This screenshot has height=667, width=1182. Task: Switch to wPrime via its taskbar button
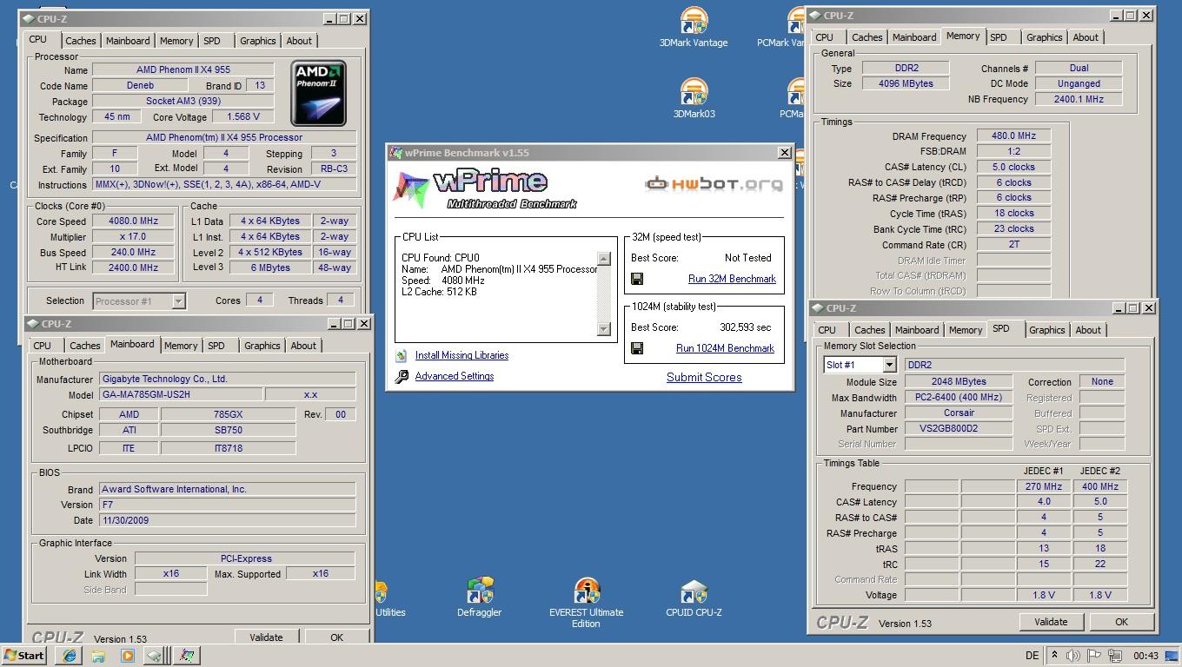tap(186, 656)
